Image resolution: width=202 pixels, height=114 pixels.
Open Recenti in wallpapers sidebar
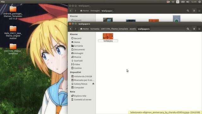point(76,38)
